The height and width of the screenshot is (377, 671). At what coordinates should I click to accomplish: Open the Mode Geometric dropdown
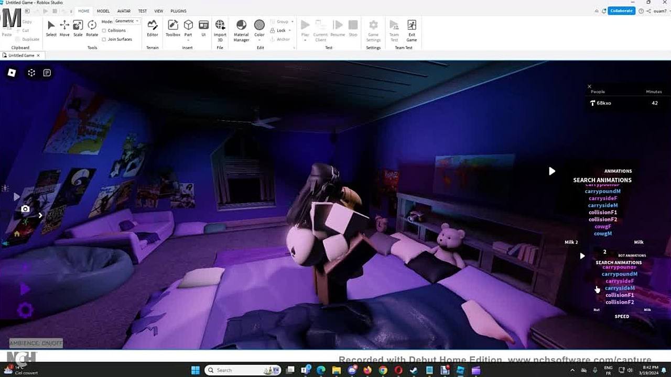[127, 21]
